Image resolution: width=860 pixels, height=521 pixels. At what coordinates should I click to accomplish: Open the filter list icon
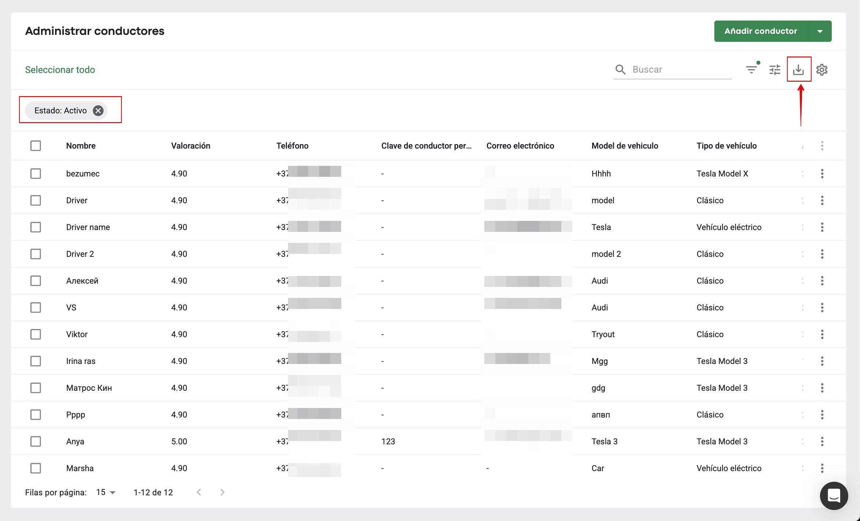751,70
